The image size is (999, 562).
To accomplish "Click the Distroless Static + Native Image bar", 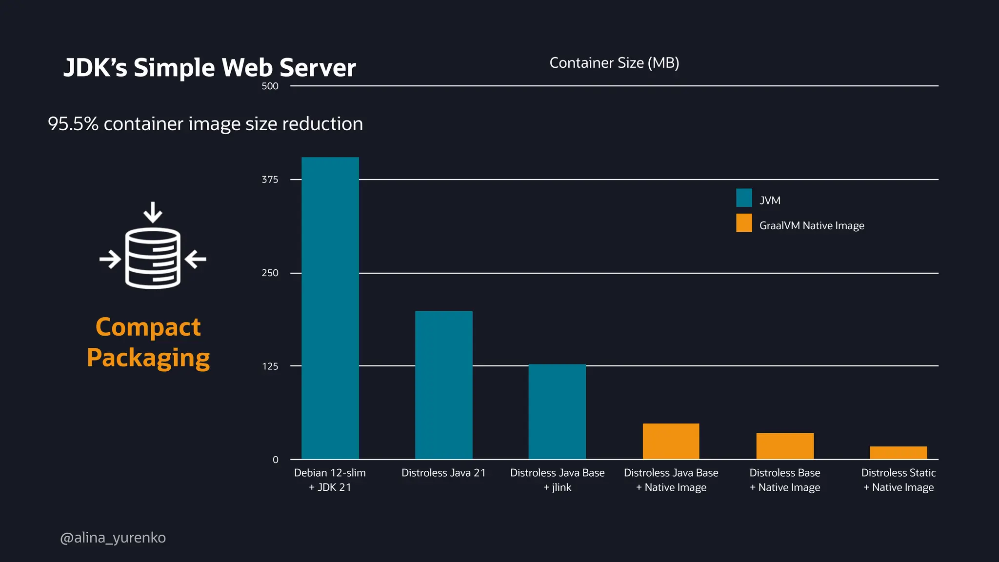I will click(898, 453).
